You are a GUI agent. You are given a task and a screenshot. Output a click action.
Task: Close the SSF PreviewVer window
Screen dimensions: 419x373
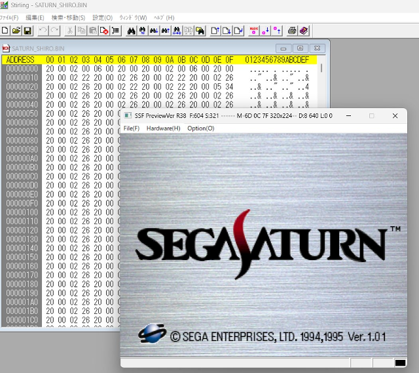pos(395,116)
